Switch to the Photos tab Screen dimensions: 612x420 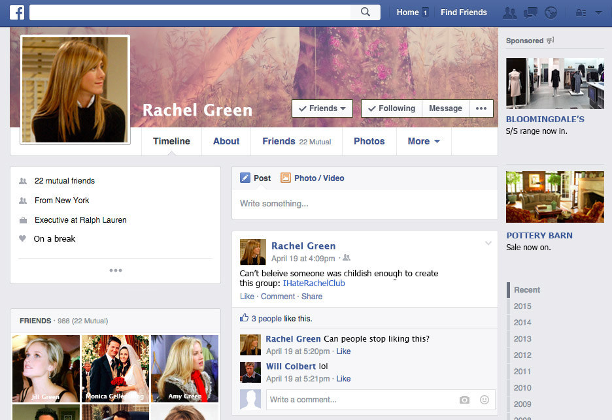coord(369,141)
